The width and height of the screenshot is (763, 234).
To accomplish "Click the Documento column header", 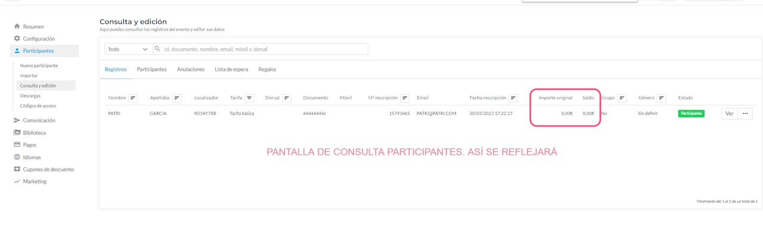I will [316, 98].
